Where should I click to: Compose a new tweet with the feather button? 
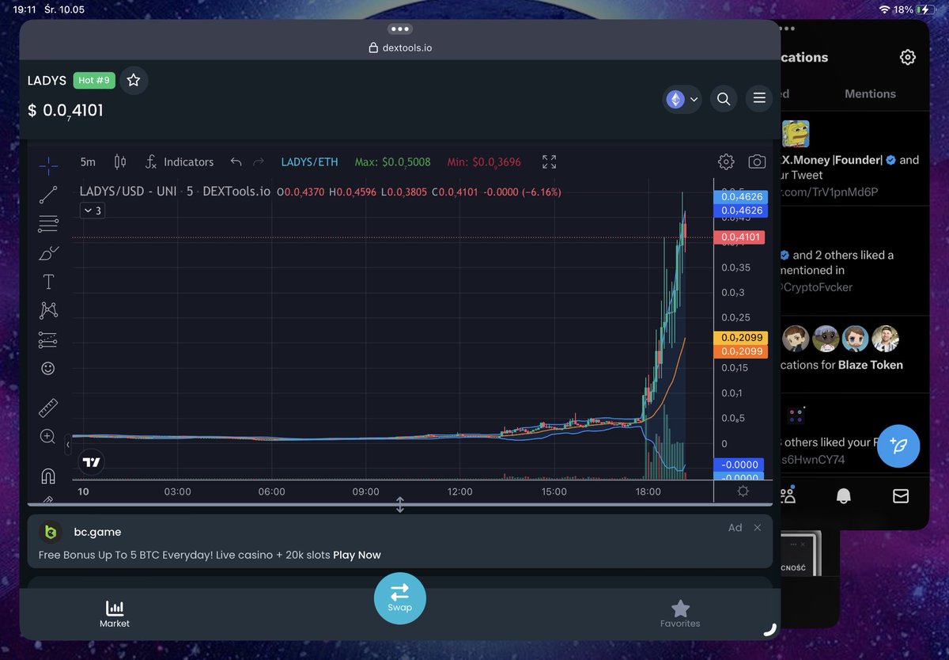[898, 446]
